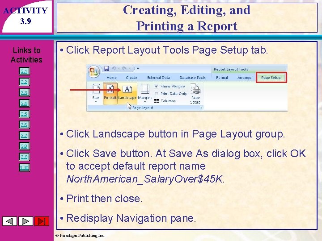The height and width of the screenshot is (241, 322).
Task: Choose Portrait orientation button
Action: (x=110, y=93)
